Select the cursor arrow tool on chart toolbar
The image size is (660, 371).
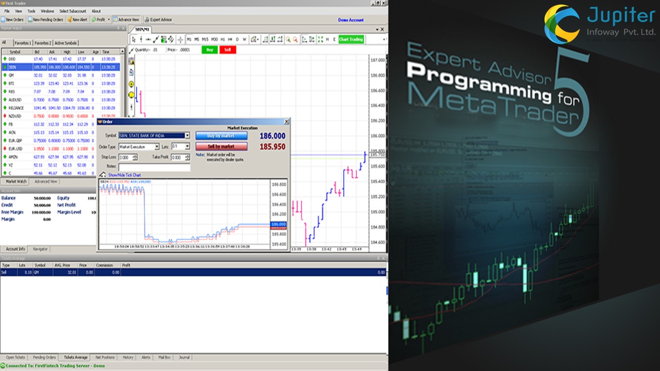pyautogui.click(x=134, y=39)
